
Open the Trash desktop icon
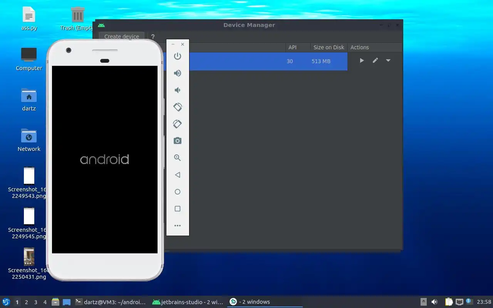point(77,19)
